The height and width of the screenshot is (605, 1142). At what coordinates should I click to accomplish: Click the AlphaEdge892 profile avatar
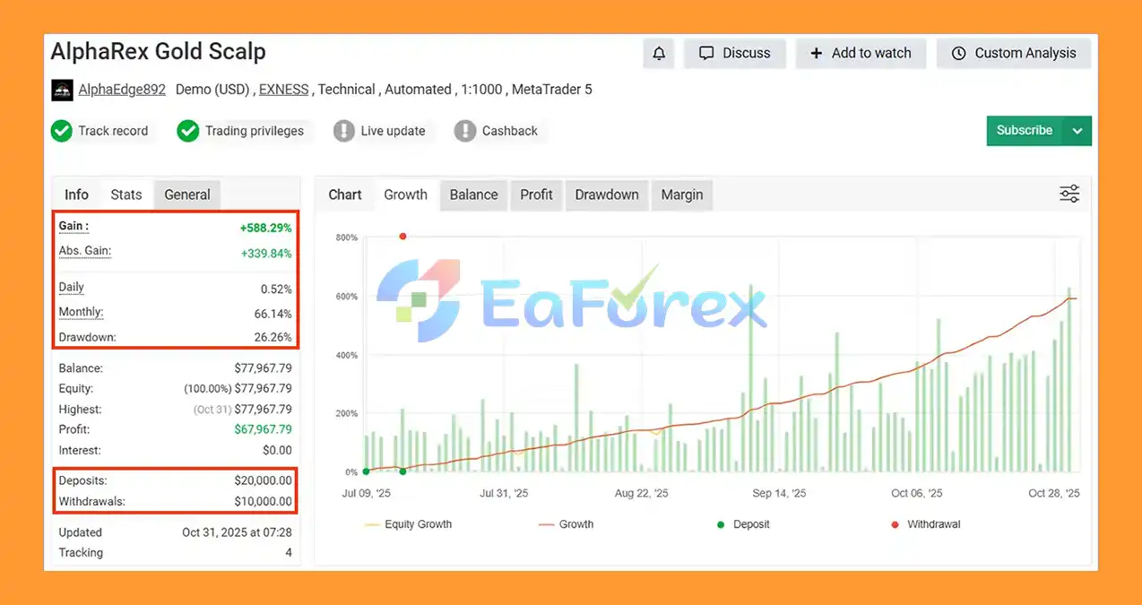[62, 90]
